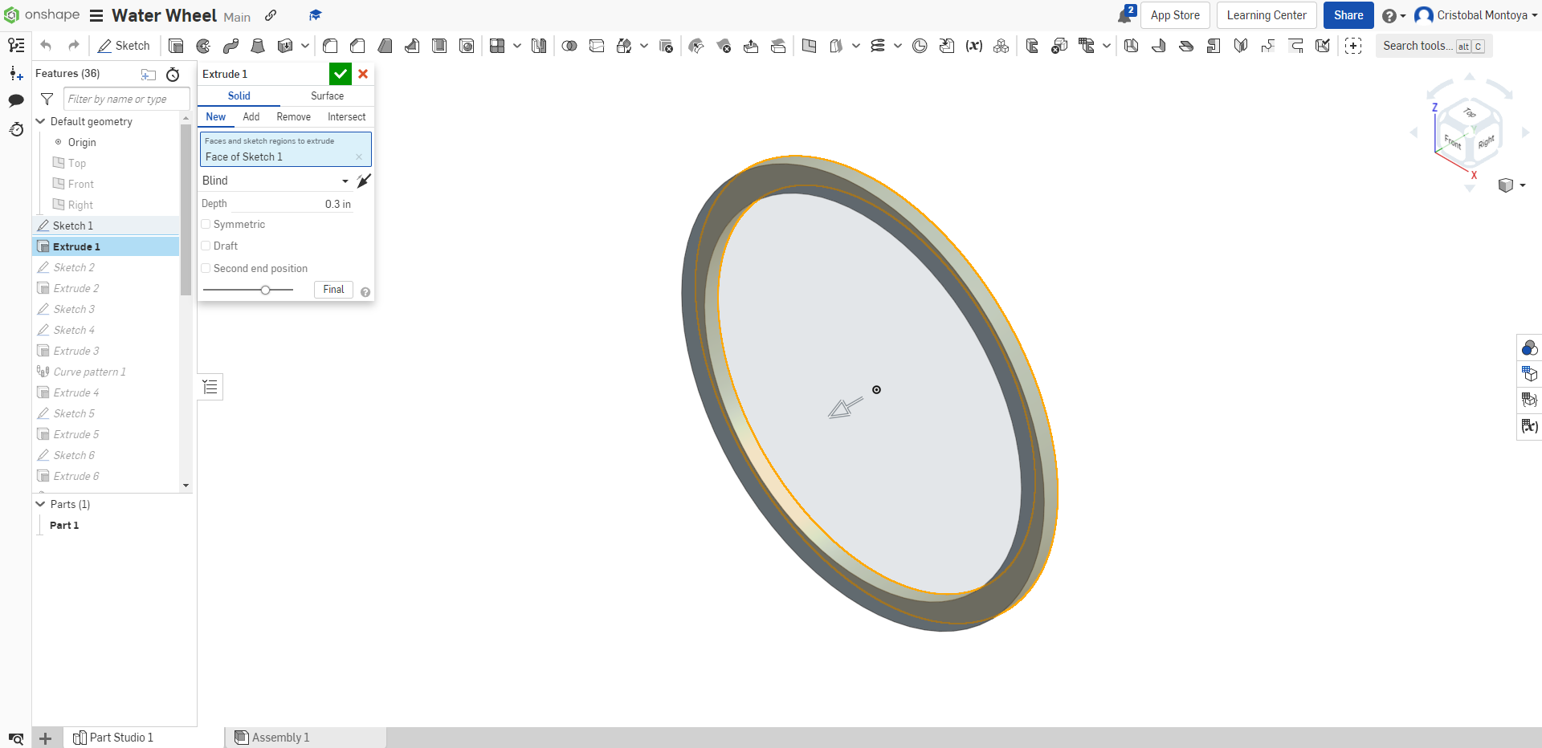Start a new Sketch
Screen dimensions: 1542x748
click(x=124, y=46)
